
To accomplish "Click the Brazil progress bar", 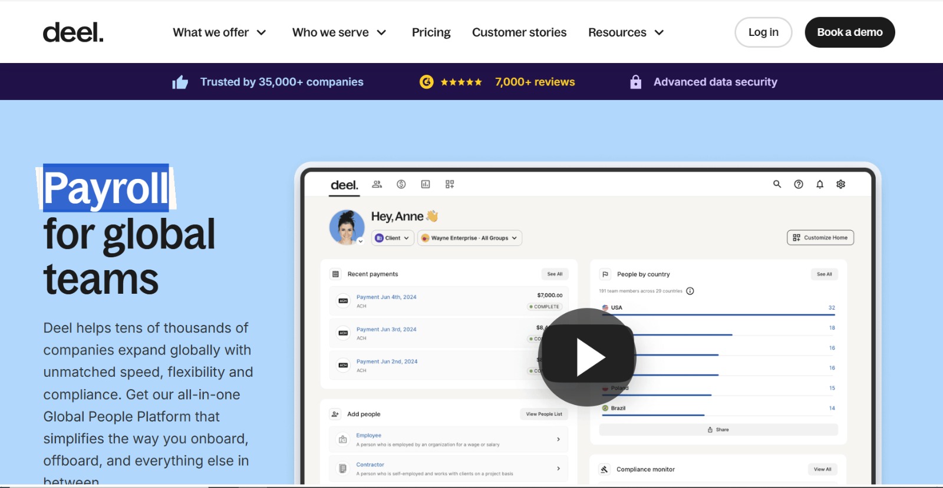I will (653, 415).
